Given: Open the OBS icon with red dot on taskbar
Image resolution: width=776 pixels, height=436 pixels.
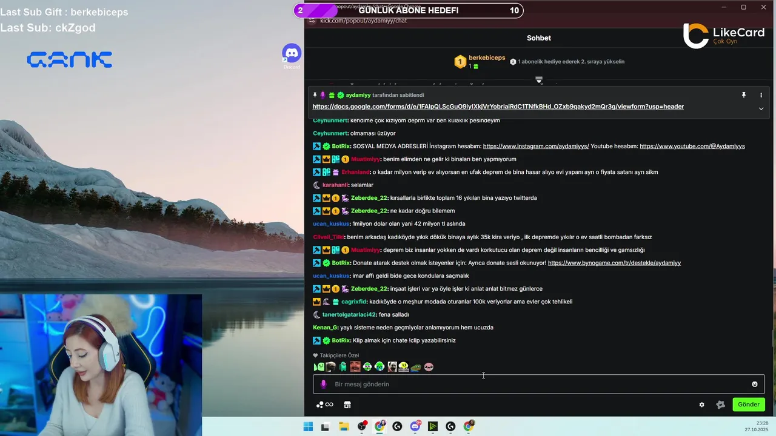Looking at the screenshot, I should (x=362, y=426).
